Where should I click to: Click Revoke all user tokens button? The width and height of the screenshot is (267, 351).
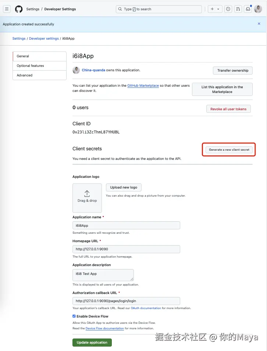[x=228, y=109]
